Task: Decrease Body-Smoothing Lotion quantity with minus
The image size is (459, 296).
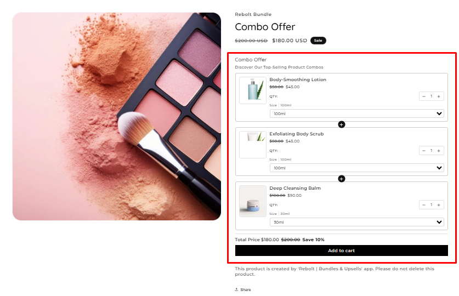Action: coord(423,96)
